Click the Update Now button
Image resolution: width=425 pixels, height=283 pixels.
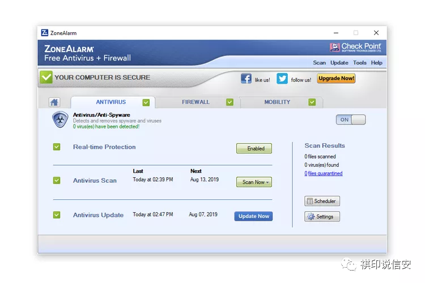pos(254,216)
